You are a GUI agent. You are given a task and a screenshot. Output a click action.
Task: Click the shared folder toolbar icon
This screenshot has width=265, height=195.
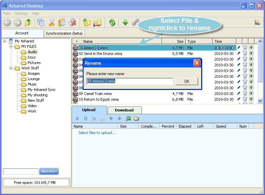[x=98, y=23]
